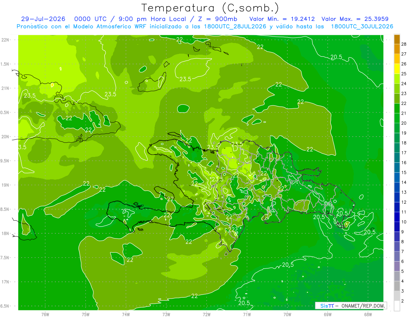Screen dimensions: 413x319
Task: Click the "73W" longitude label
Action: pos(166,314)
